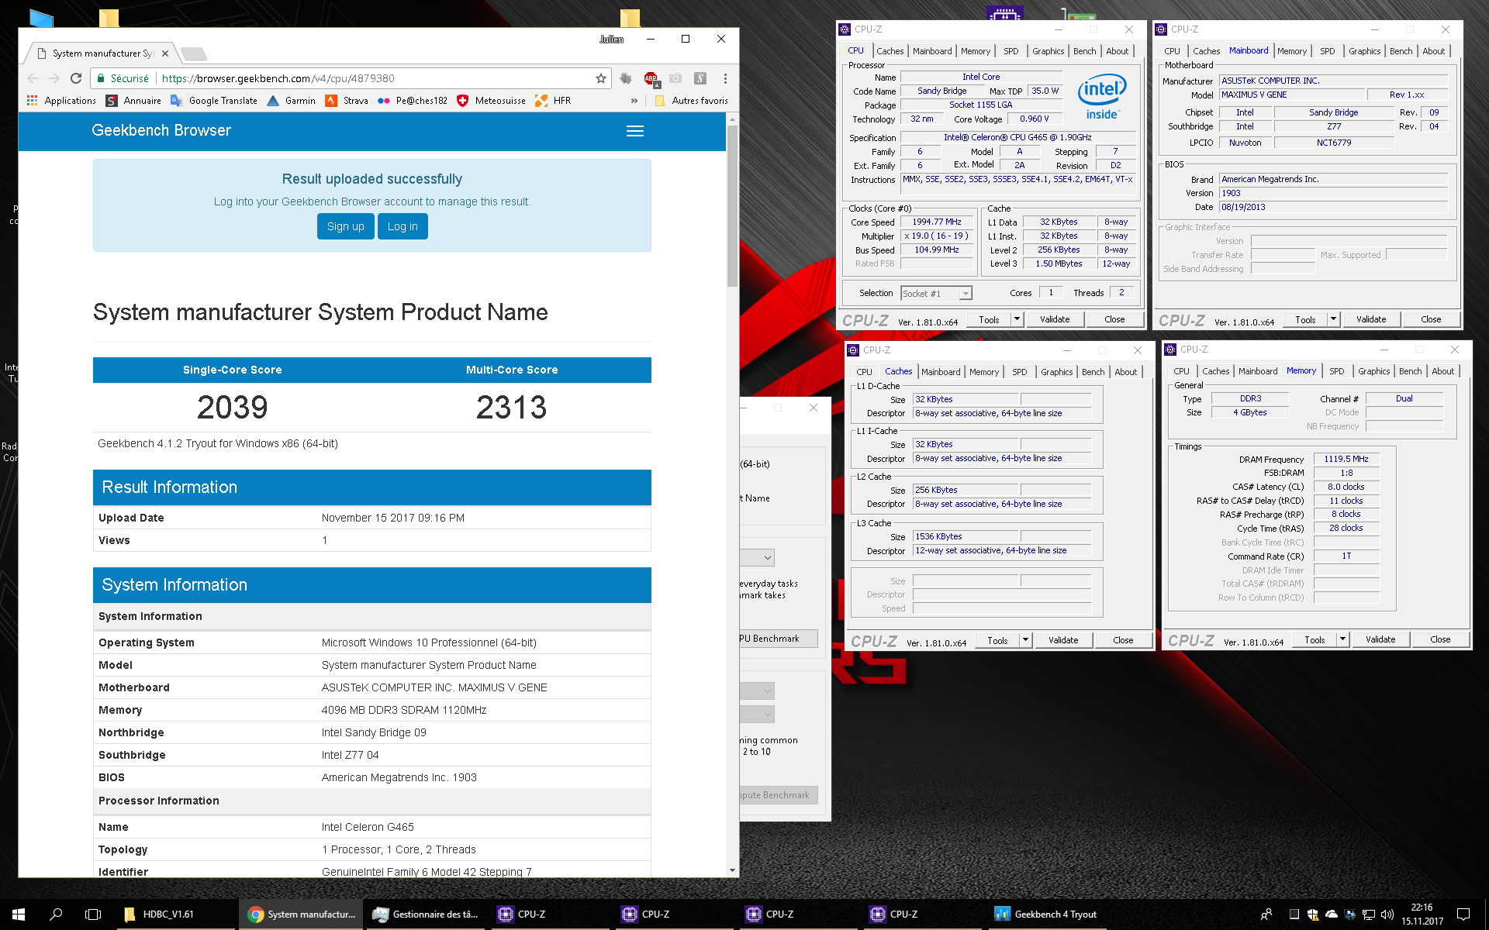Switch to Gestionnaire des tâches in taskbar
This screenshot has height=930, width=1489.
click(425, 914)
